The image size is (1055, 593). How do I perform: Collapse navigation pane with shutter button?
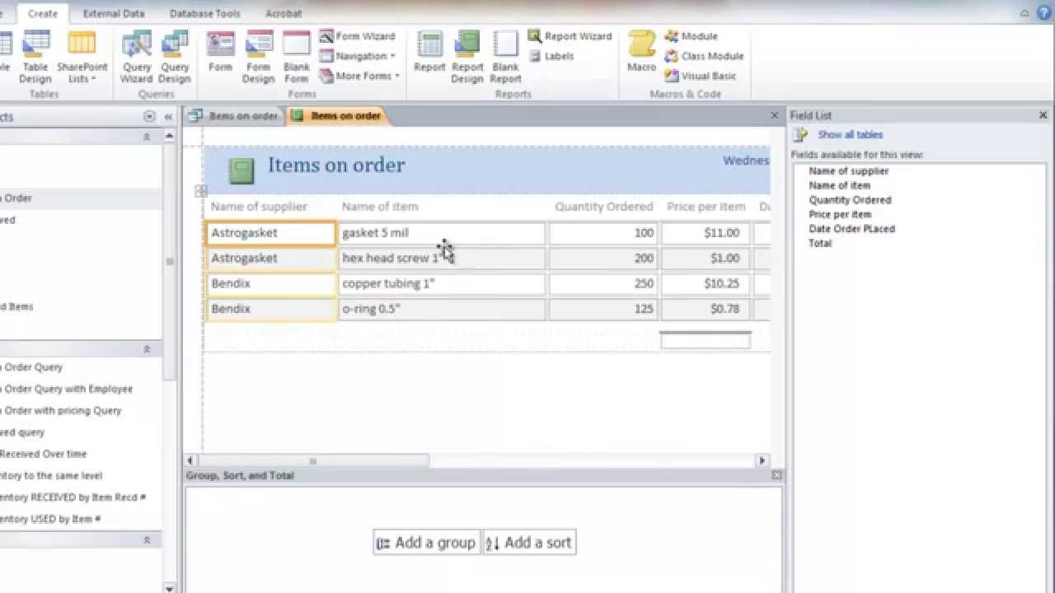click(168, 117)
